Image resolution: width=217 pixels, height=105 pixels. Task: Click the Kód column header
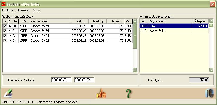click(24, 21)
